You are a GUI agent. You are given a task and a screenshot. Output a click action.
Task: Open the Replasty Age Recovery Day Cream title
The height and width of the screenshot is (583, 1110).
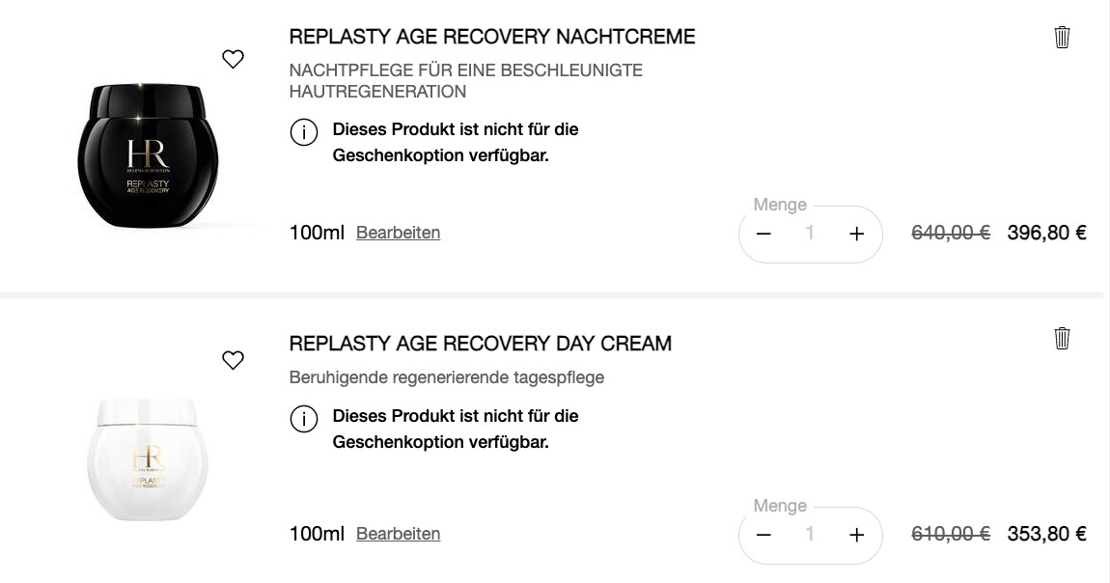[x=481, y=344]
